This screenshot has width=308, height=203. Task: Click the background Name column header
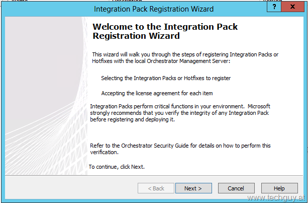[20, 2]
